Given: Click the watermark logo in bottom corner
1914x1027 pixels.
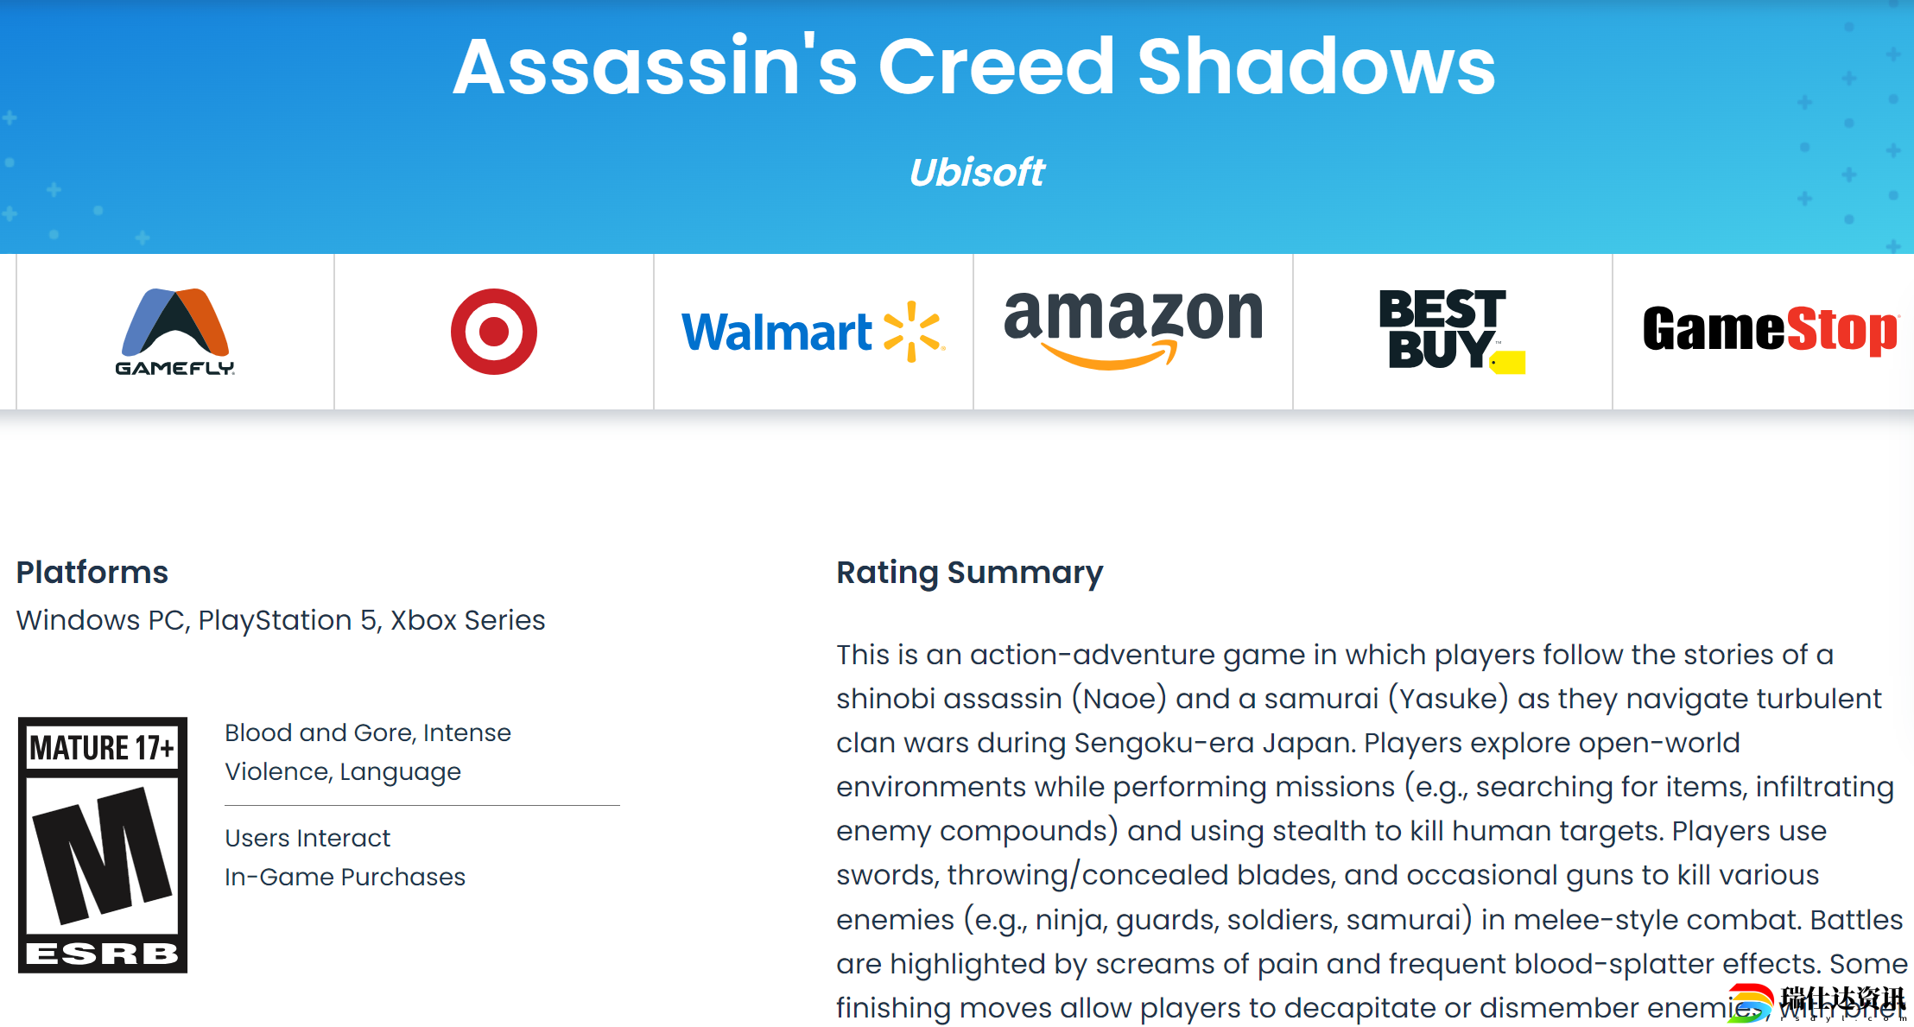Looking at the screenshot, I should pyautogui.click(x=1817, y=1002).
